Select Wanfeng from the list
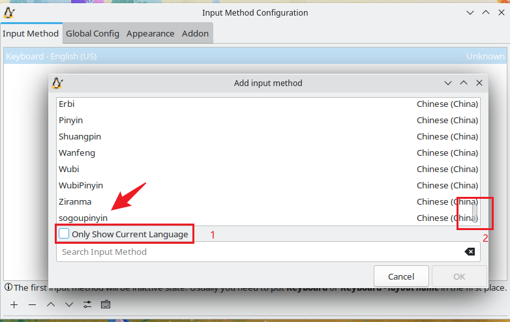 coord(268,153)
